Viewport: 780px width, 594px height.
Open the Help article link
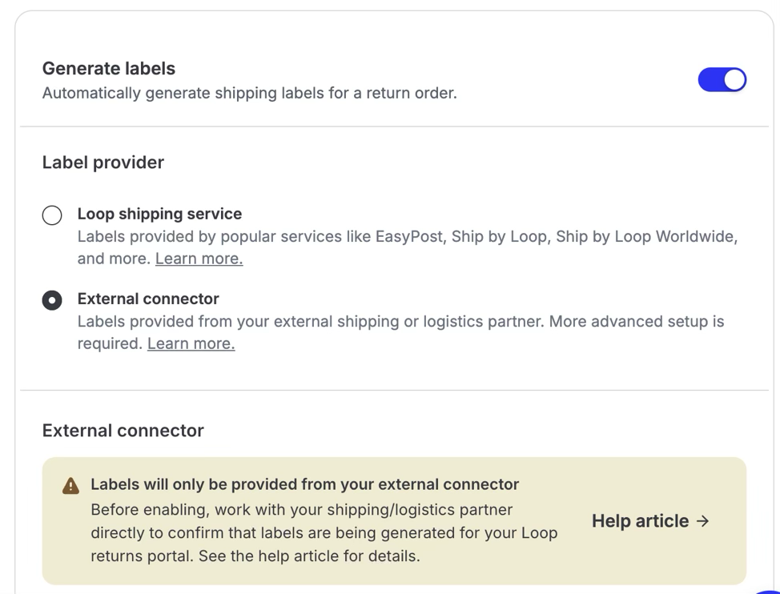(x=650, y=521)
